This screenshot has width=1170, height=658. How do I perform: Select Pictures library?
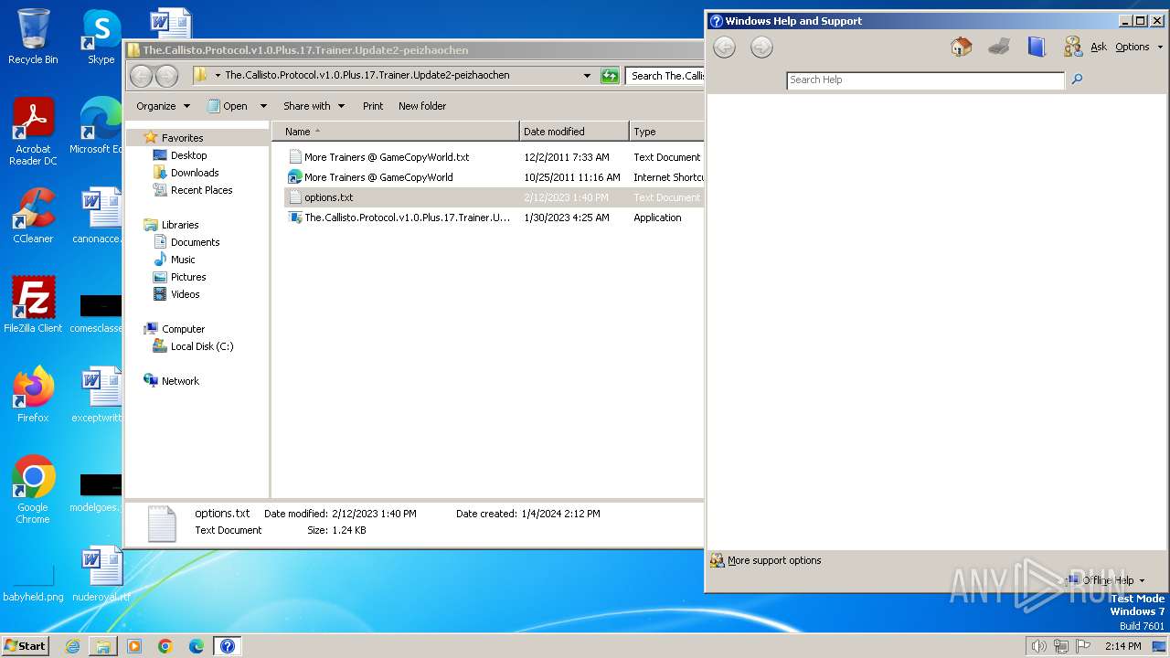pyautogui.click(x=188, y=277)
